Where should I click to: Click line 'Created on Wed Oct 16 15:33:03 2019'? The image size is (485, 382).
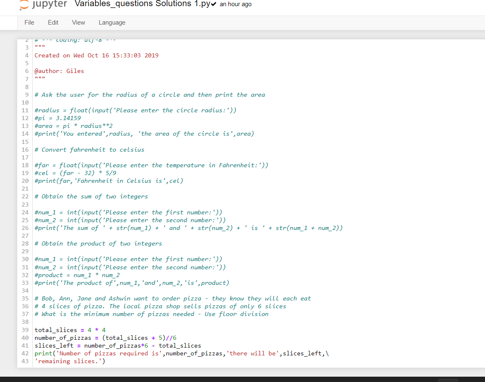point(97,55)
